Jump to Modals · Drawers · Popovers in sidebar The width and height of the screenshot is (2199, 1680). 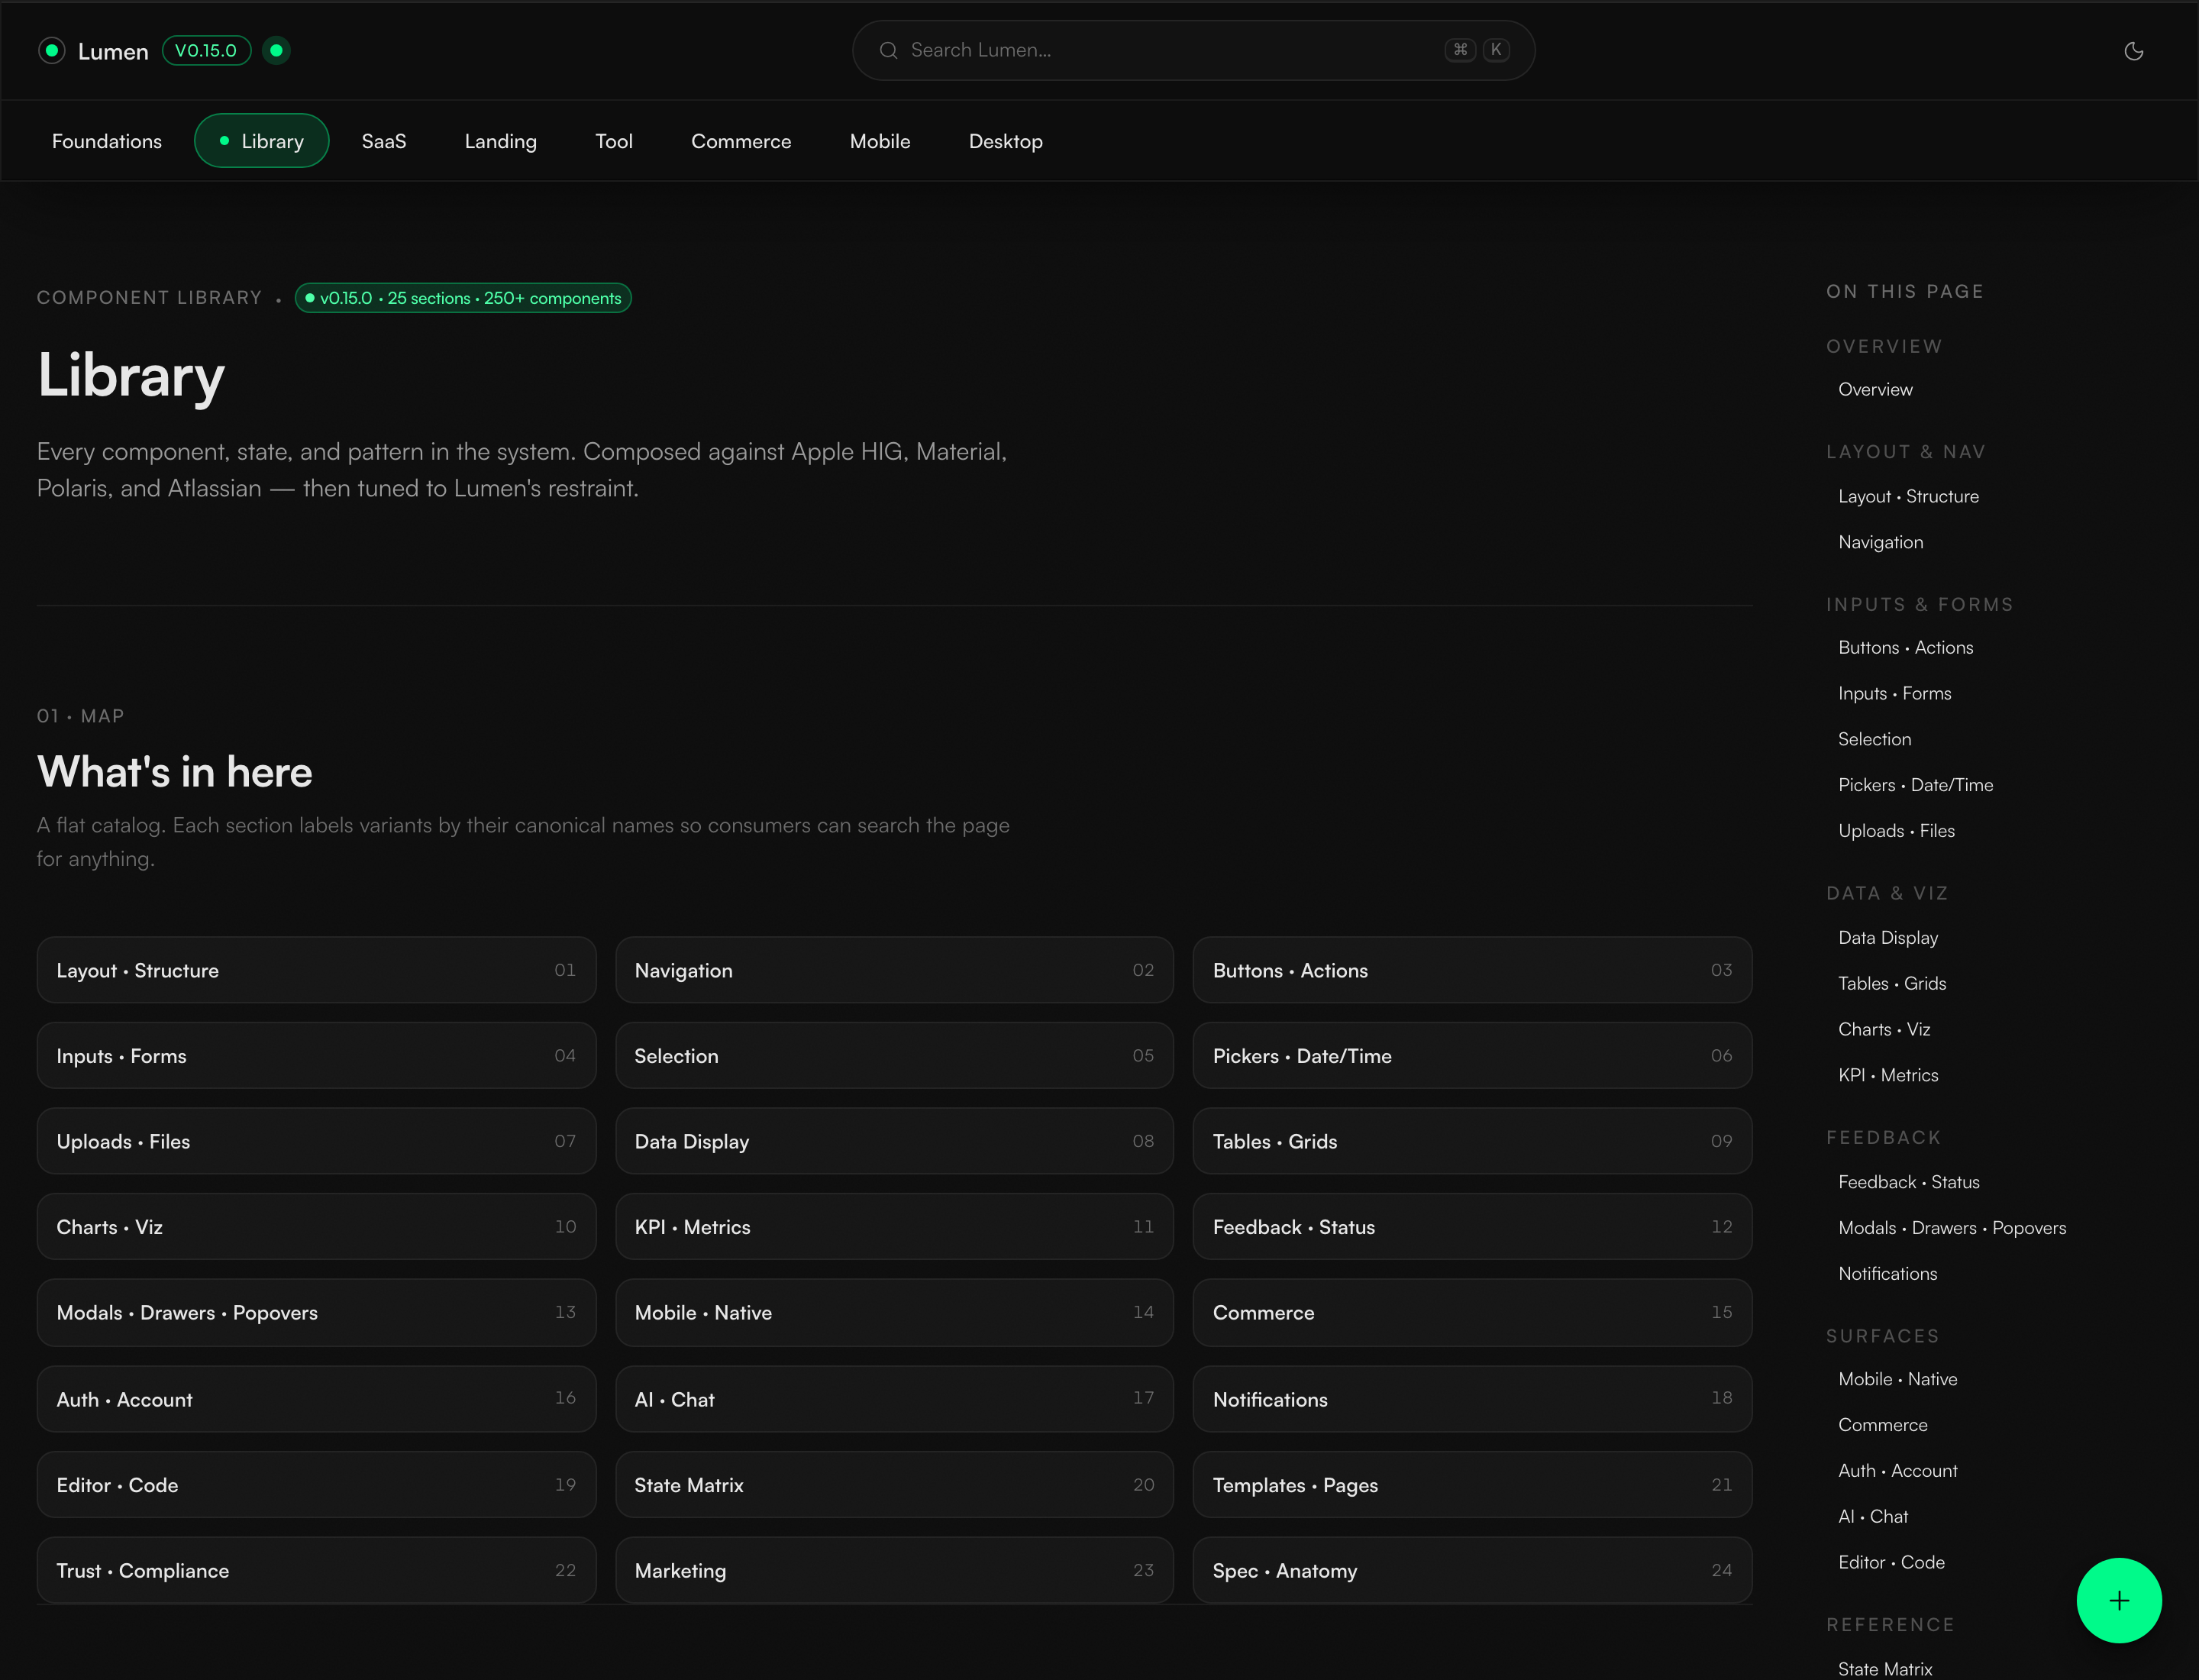[x=1952, y=1228]
